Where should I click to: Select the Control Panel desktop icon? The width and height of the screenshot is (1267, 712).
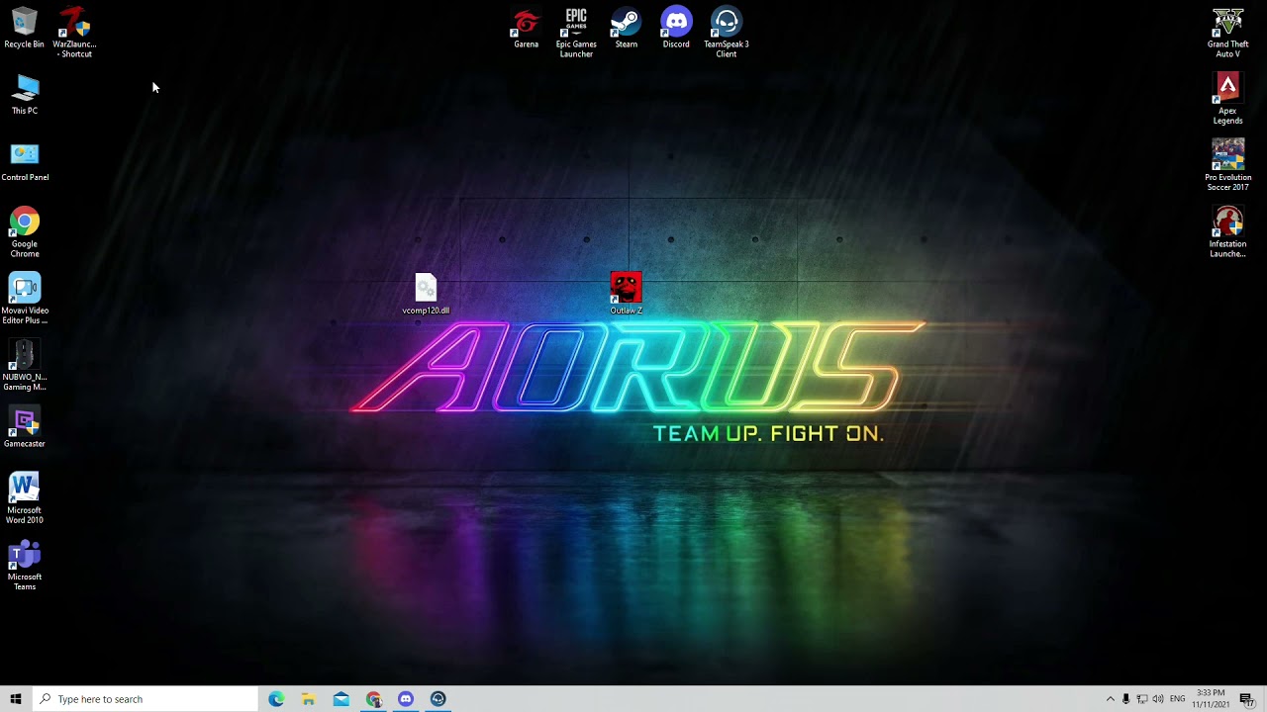[x=25, y=162]
